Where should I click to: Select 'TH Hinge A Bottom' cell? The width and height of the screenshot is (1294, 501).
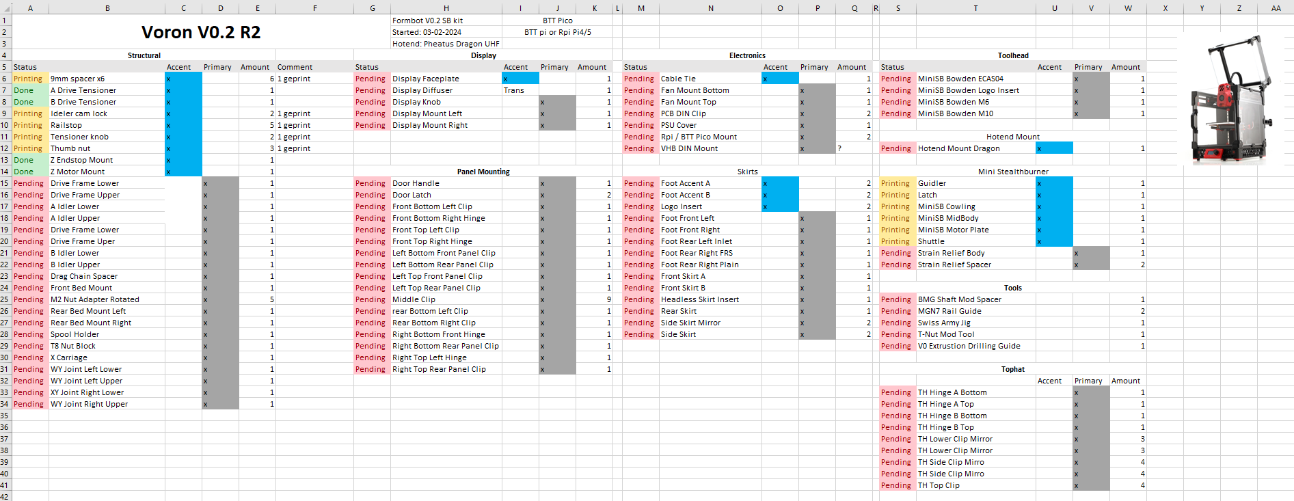click(x=975, y=392)
